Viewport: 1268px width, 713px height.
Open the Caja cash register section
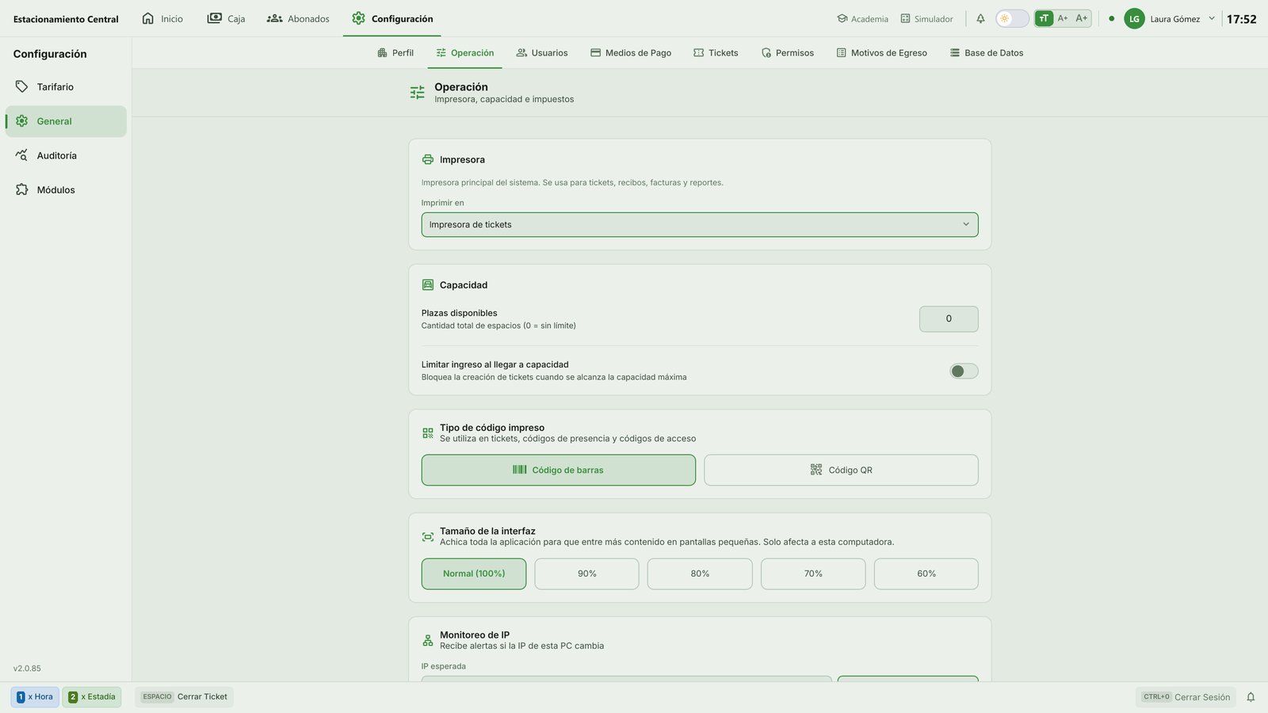click(226, 18)
